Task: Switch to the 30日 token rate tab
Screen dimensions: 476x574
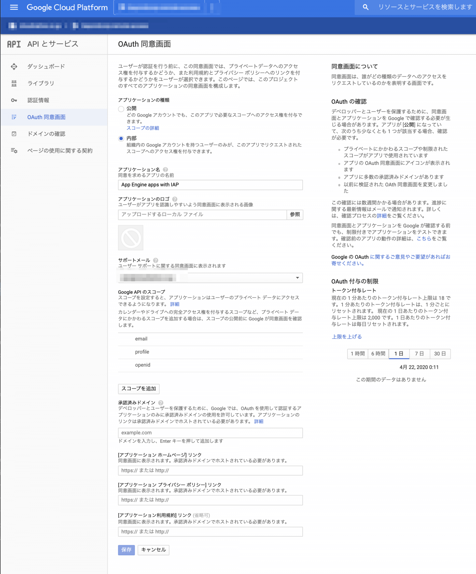Action: pos(440,354)
